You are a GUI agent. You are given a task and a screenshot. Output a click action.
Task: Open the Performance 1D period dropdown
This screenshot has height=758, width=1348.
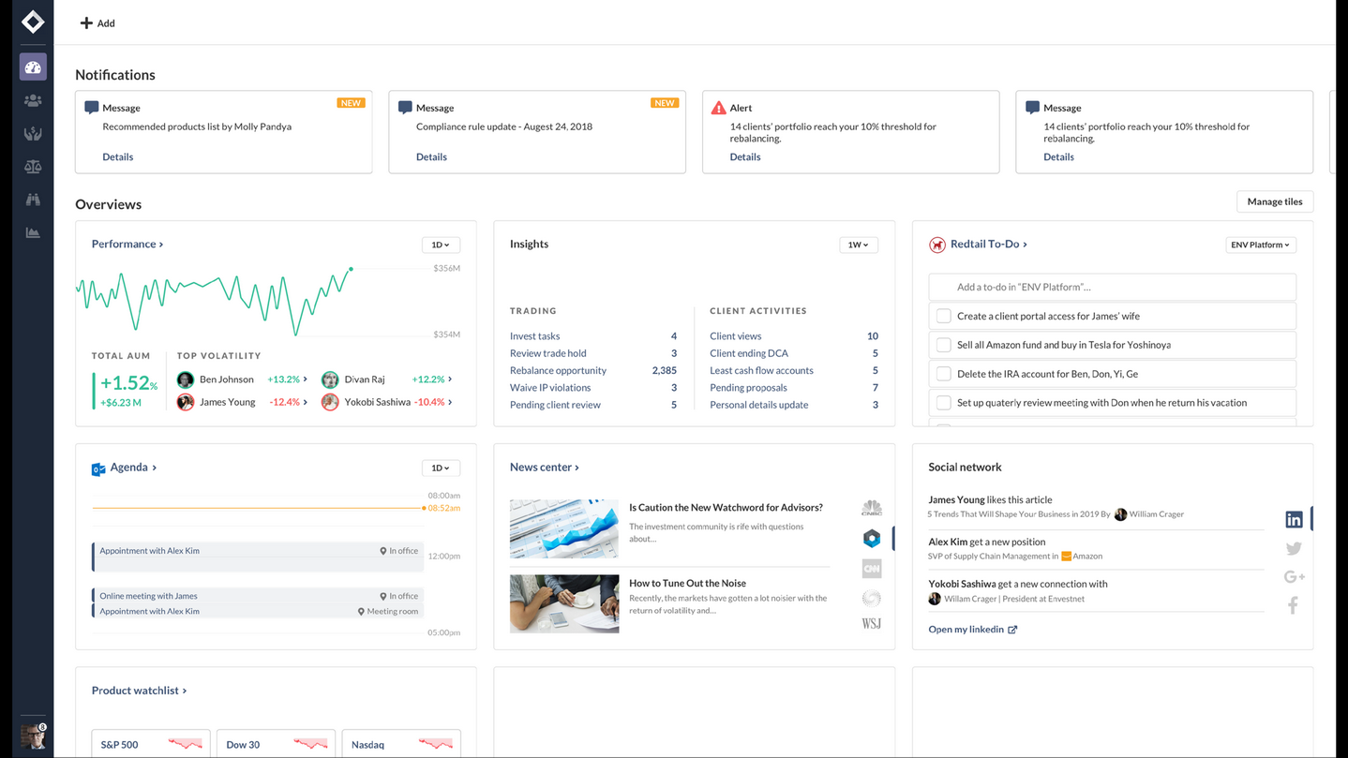click(440, 245)
